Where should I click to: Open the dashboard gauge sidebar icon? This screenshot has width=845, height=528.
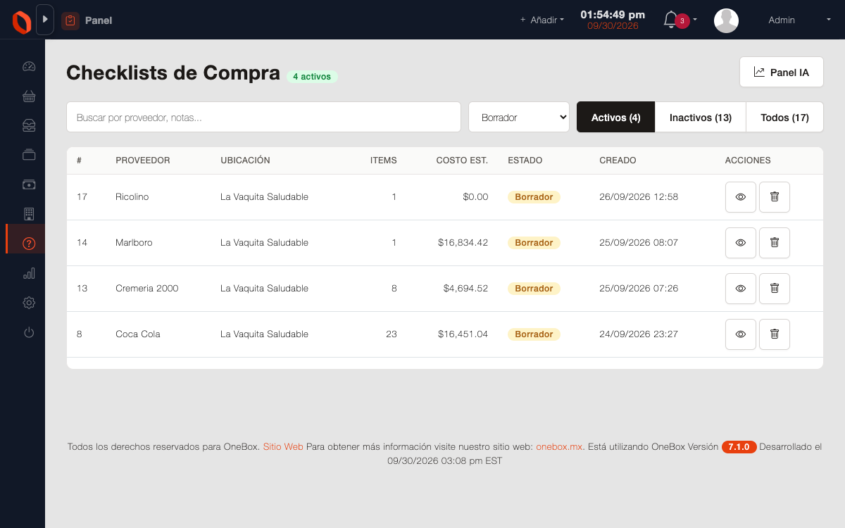29,67
